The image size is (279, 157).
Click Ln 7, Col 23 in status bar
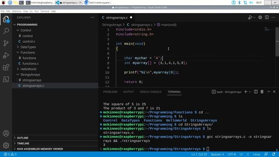click(199, 154)
